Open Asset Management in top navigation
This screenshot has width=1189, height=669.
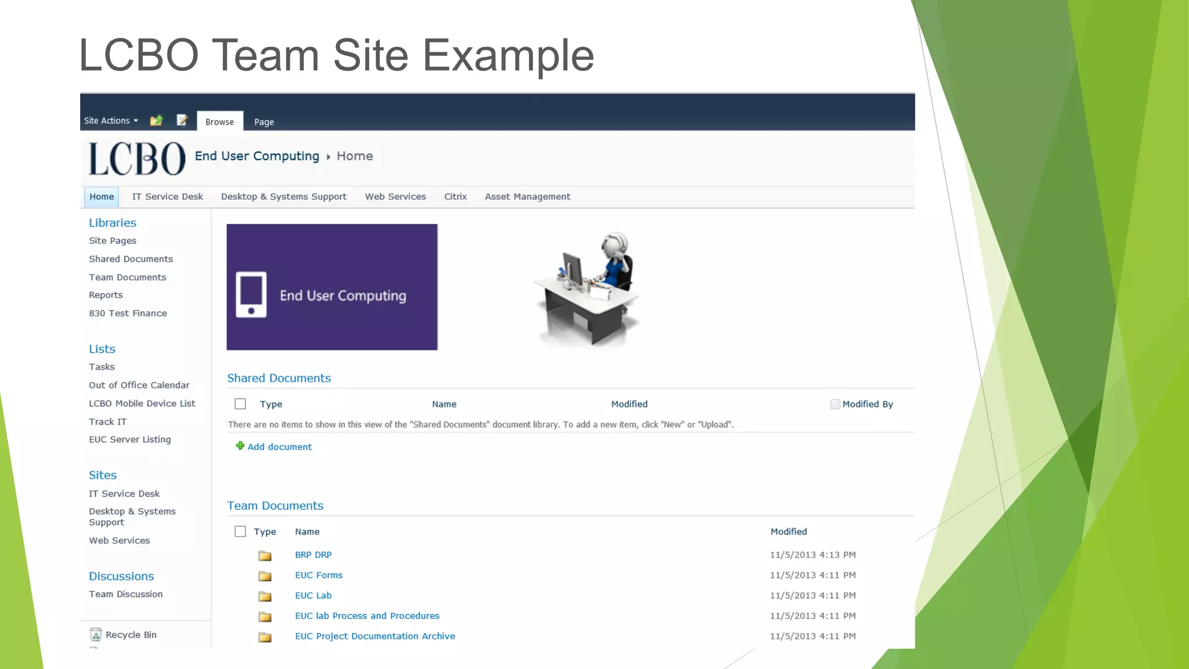tap(527, 197)
